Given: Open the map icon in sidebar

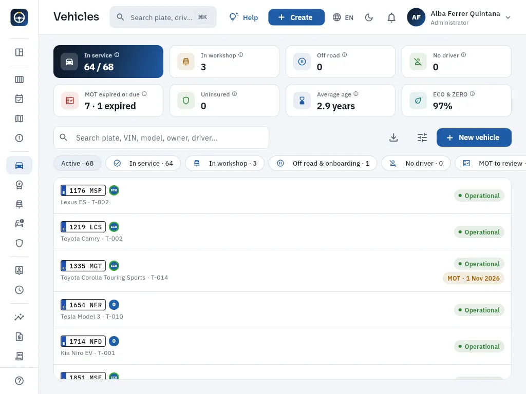Looking at the screenshot, I should click(19, 119).
